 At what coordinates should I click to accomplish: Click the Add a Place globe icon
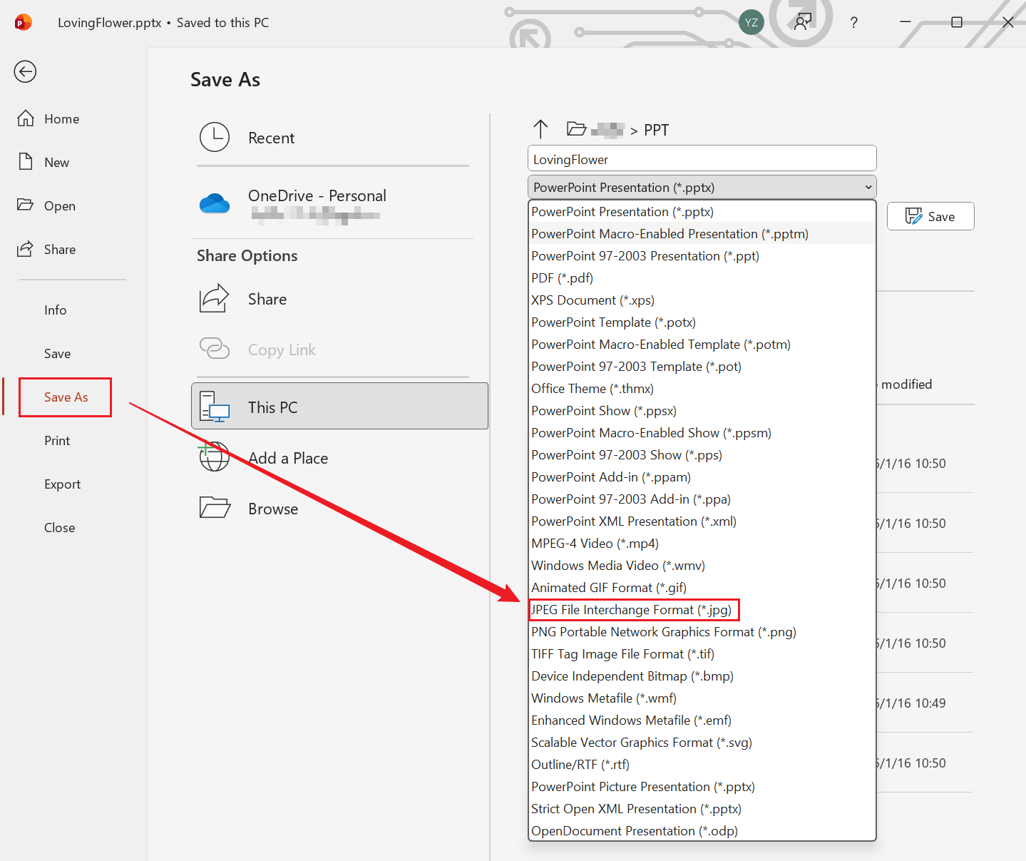(x=214, y=457)
